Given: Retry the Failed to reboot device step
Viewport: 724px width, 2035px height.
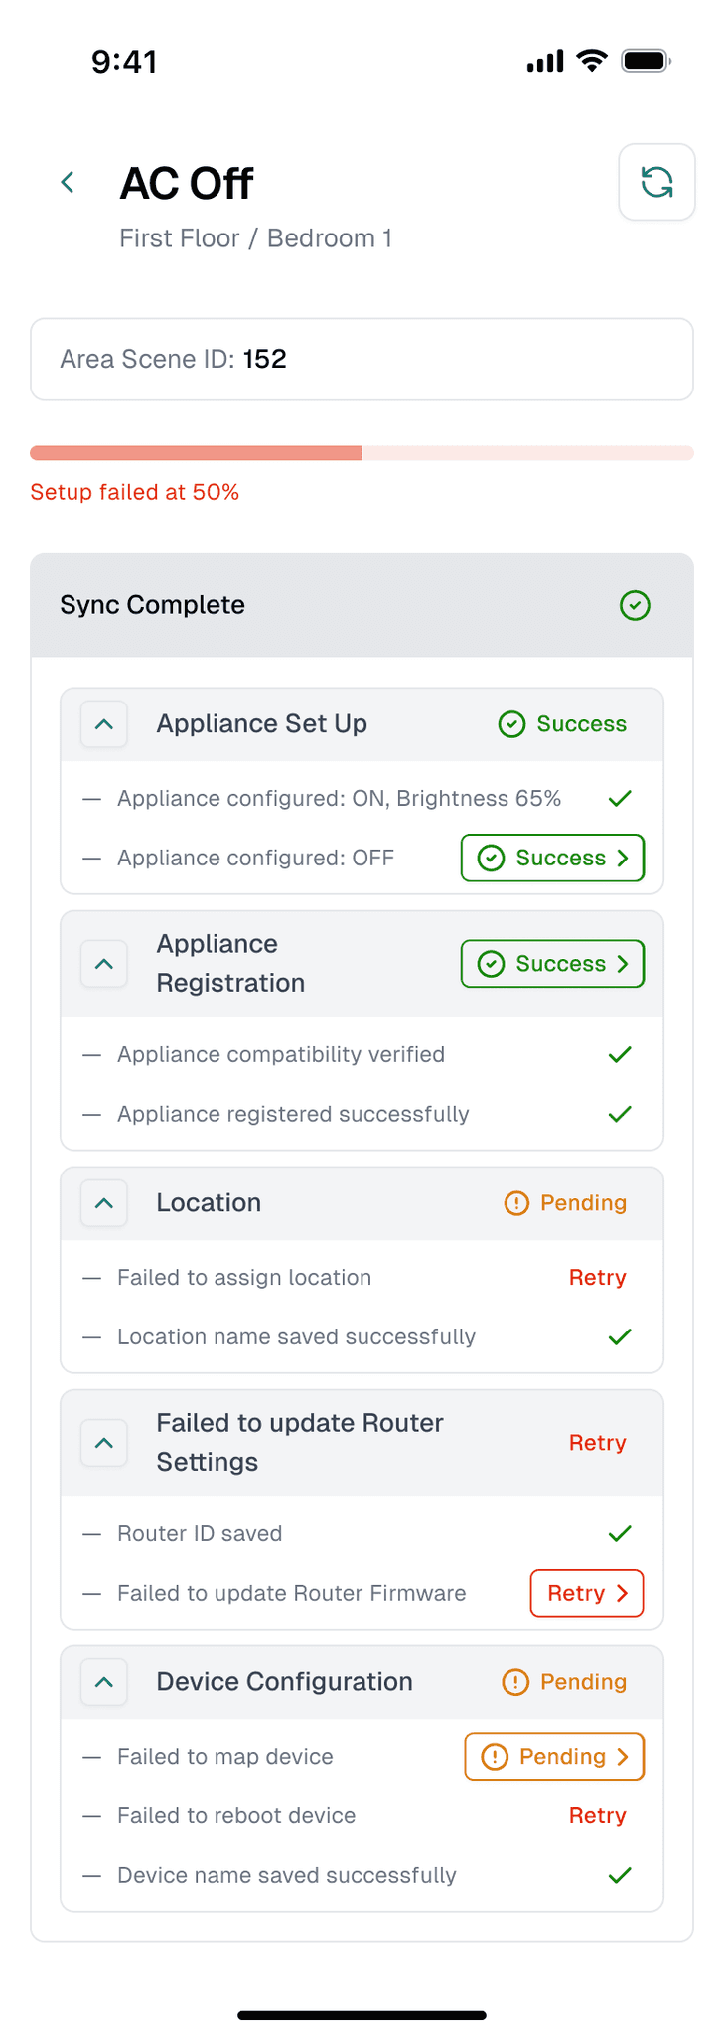Looking at the screenshot, I should (597, 1816).
